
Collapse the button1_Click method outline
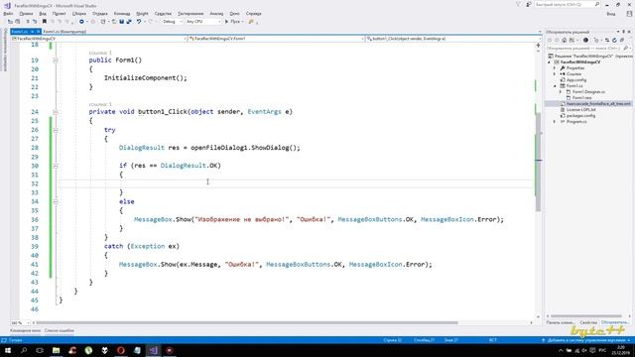56,112
